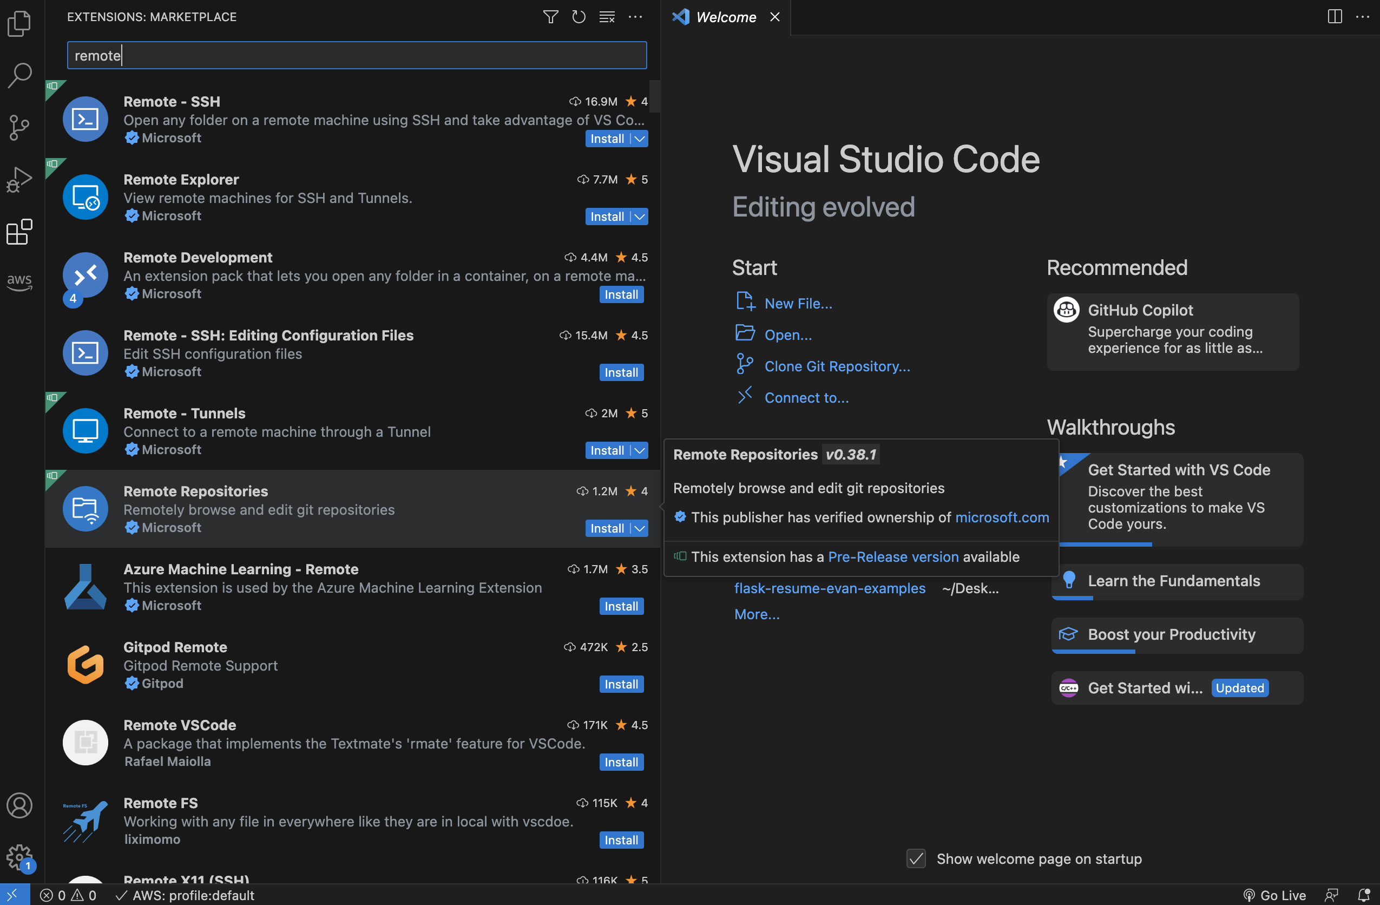The width and height of the screenshot is (1380, 905).
Task: Open the Pre-Release version link
Action: tap(893, 556)
